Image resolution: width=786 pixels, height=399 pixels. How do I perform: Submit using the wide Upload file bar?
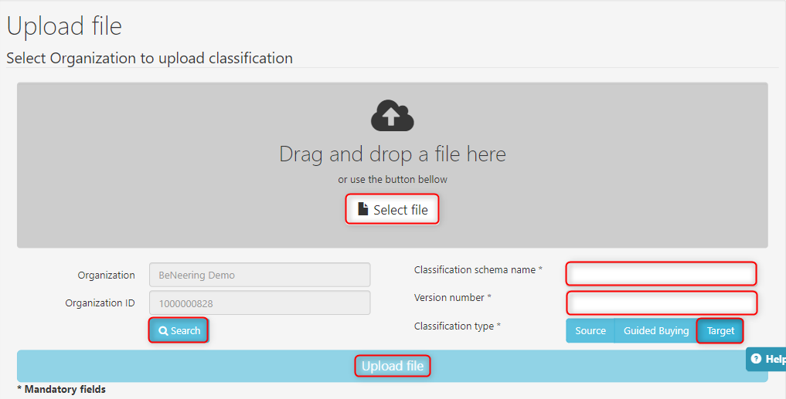click(392, 366)
